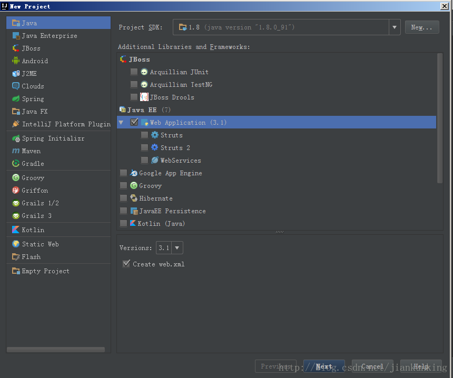Close the New Project dialog
This screenshot has width=453, height=378.
click(445, 6)
